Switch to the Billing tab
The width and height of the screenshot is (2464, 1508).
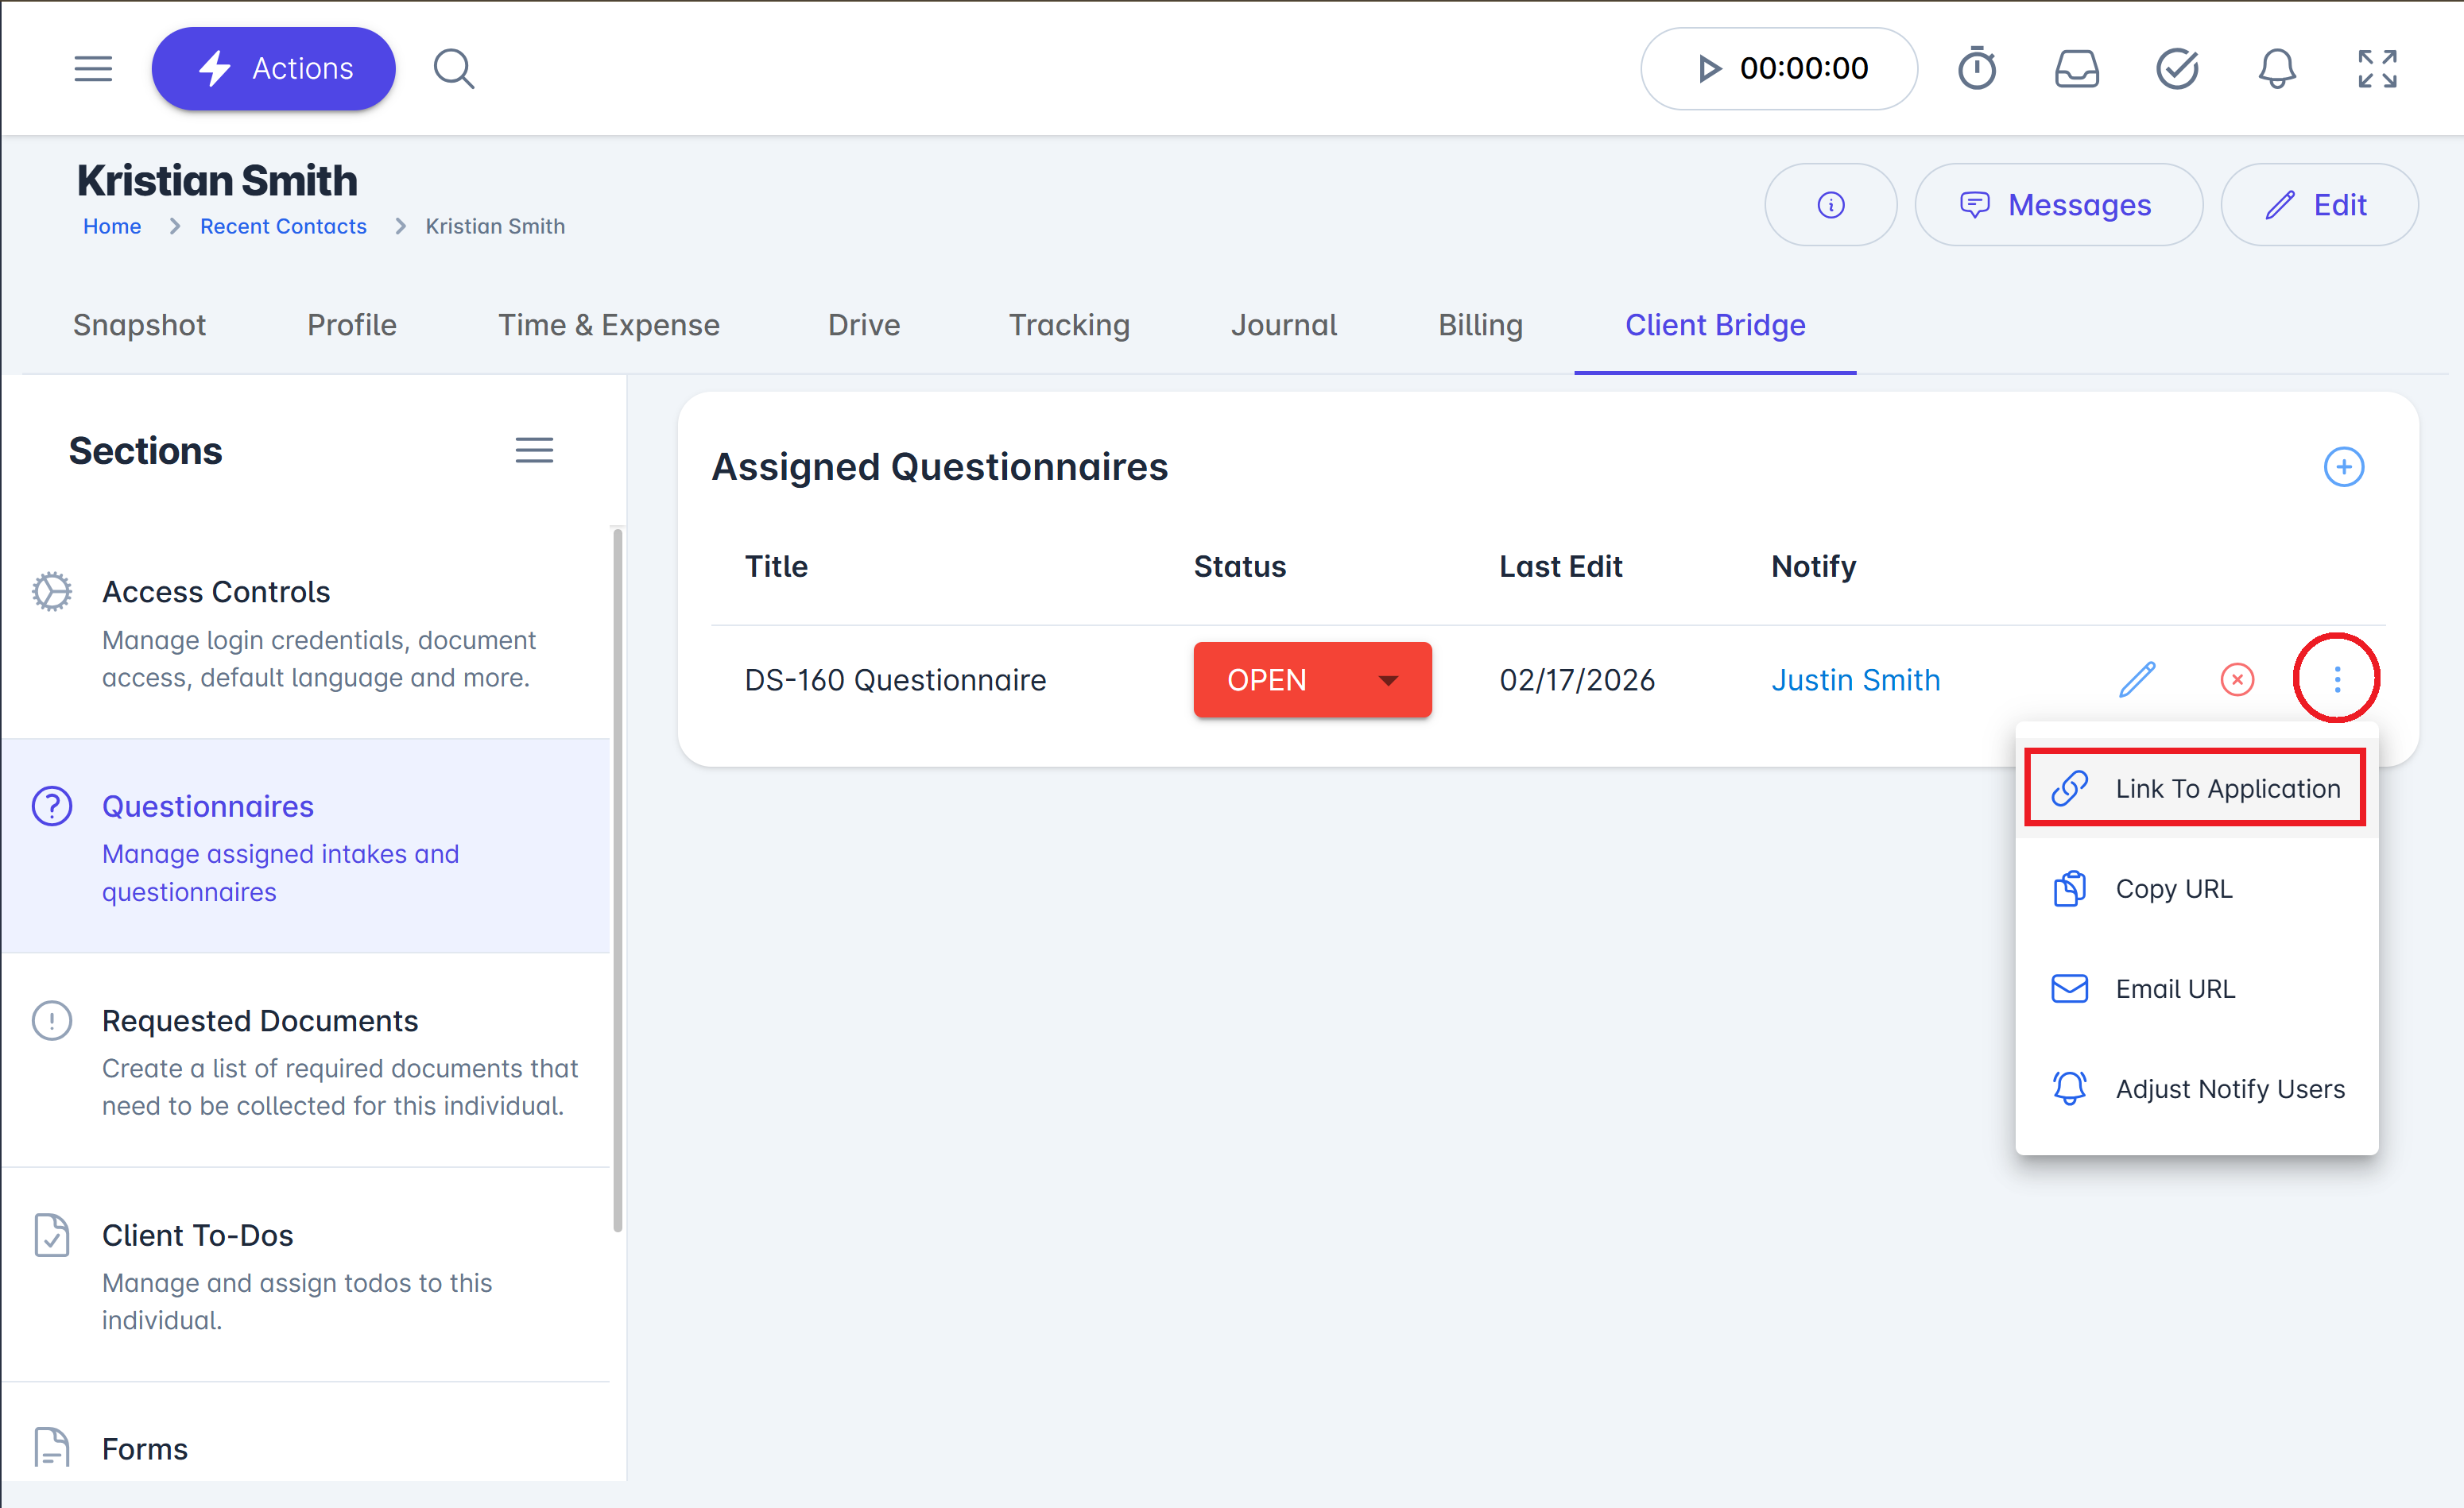point(1480,325)
